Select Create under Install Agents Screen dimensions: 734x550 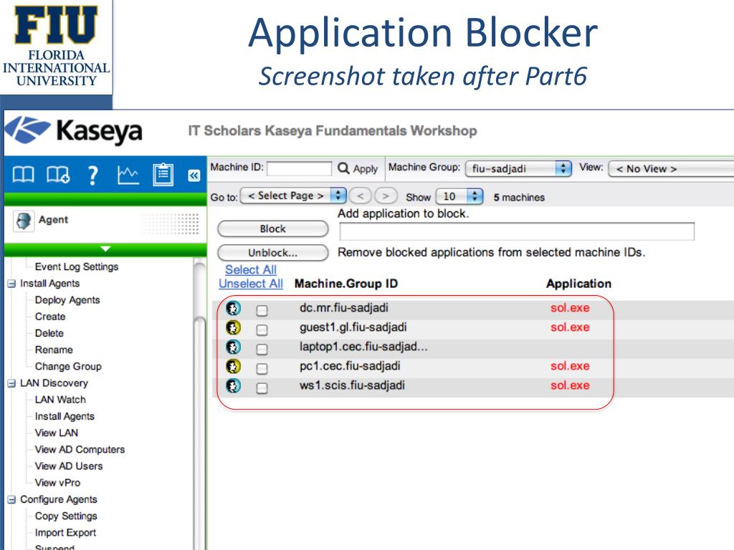click(x=50, y=317)
